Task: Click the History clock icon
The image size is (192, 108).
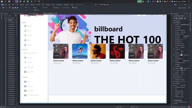Action: pyautogui.click(x=25, y=62)
